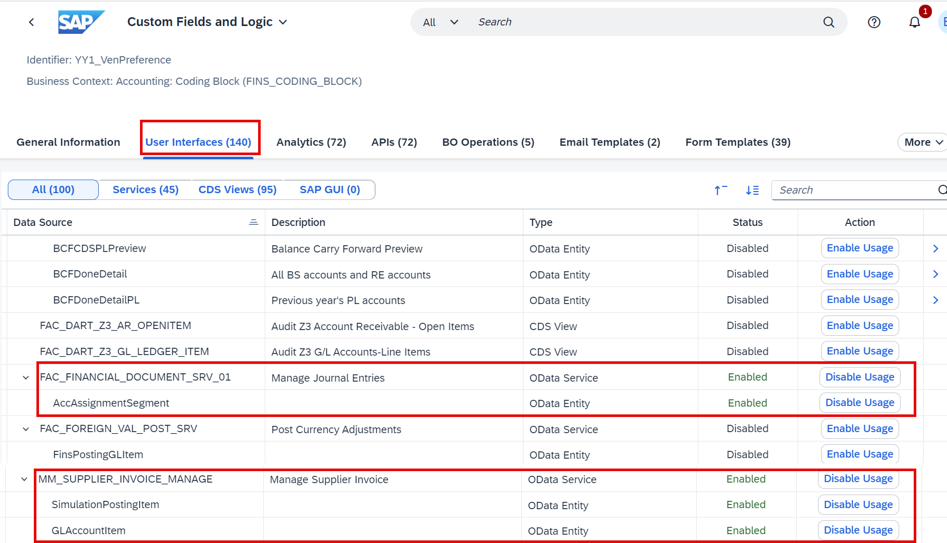Image resolution: width=947 pixels, height=543 pixels.
Task: Enable usage for BCFCDSPLPreview
Action: 860,248
